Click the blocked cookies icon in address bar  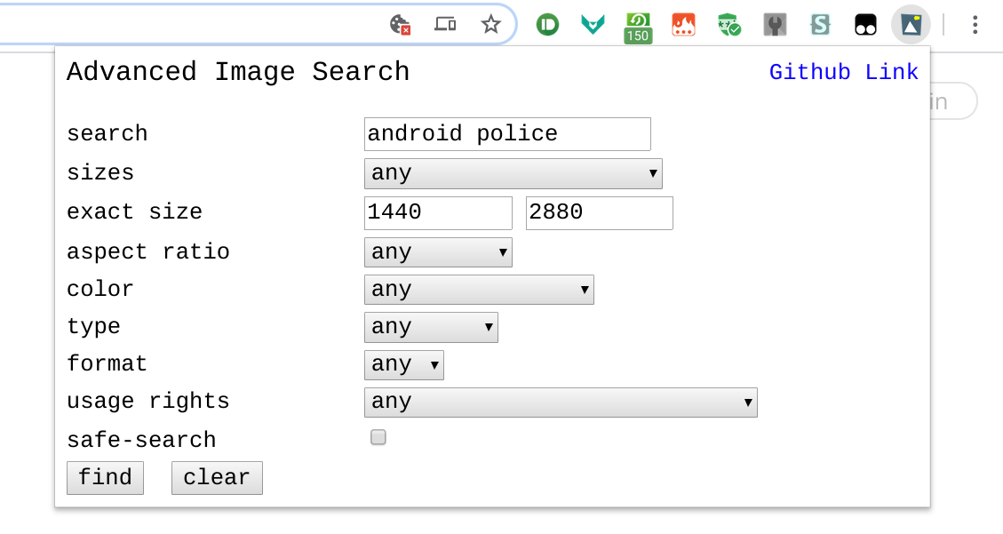click(400, 25)
